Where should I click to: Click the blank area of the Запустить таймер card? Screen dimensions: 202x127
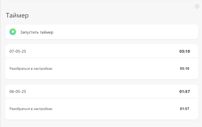pyautogui.click(x=122, y=32)
